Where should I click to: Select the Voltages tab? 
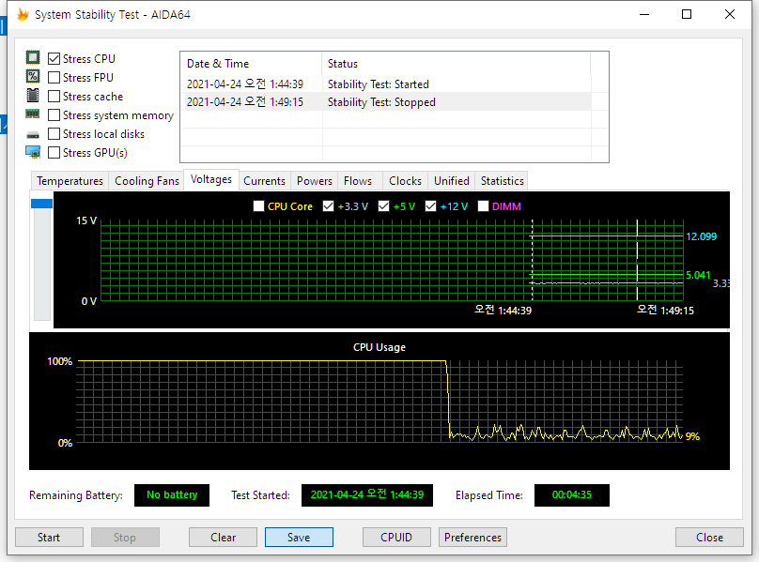211,179
